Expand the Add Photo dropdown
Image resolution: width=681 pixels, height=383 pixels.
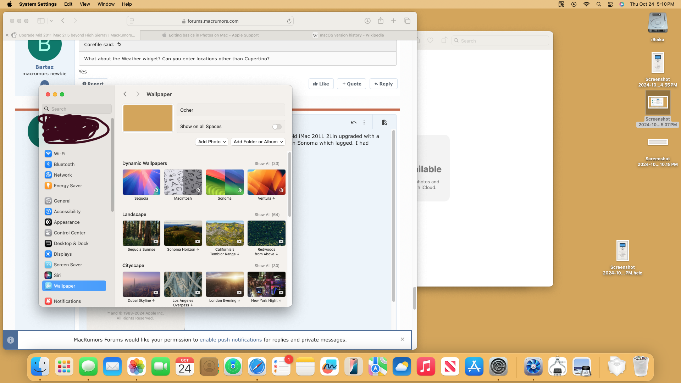[212, 141]
